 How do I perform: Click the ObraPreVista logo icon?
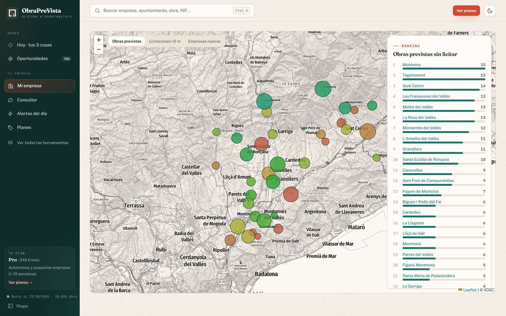pyautogui.click(x=12, y=13)
